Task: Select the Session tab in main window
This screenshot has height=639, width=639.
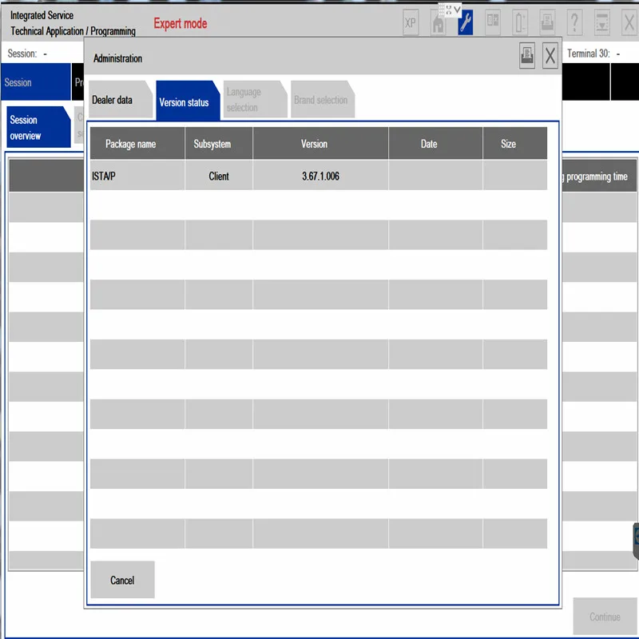Action: click(x=36, y=82)
